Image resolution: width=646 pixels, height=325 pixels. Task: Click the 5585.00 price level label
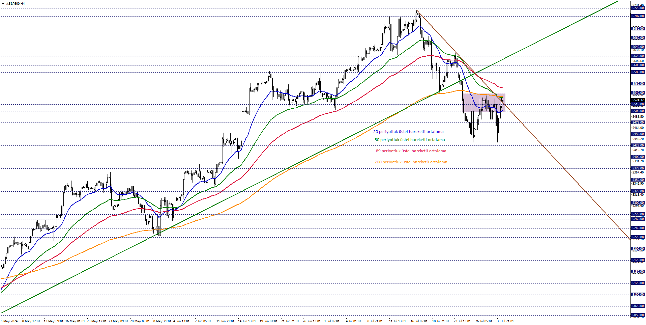pyautogui.click(x=638, y=72)
